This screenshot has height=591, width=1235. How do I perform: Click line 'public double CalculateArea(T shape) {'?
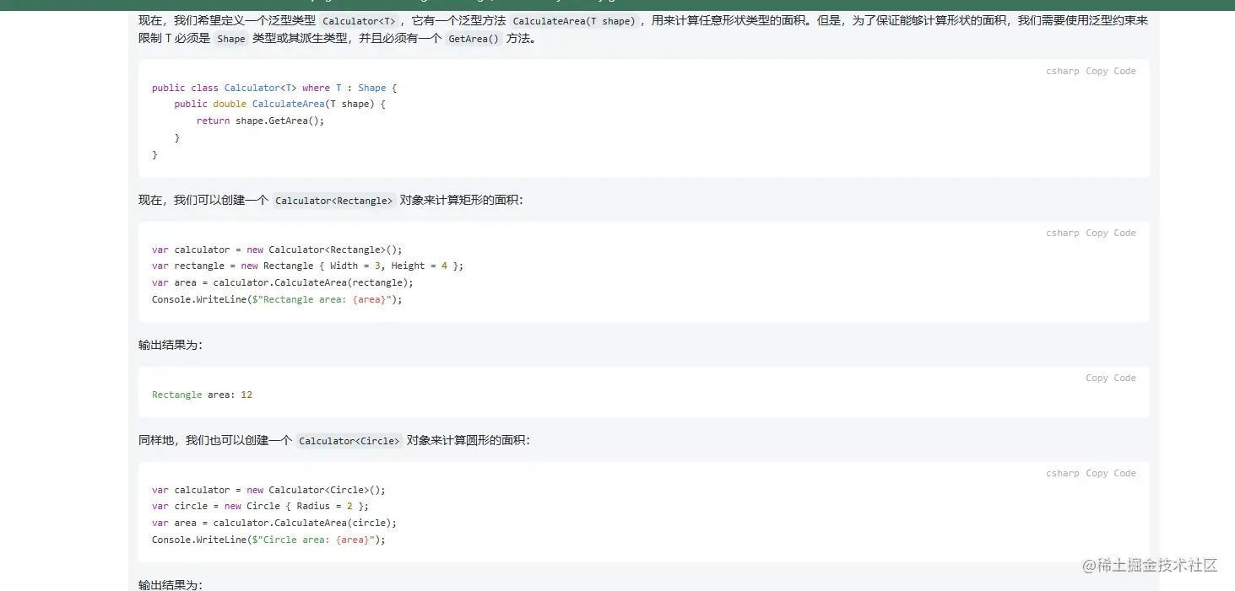coord(280,104)
